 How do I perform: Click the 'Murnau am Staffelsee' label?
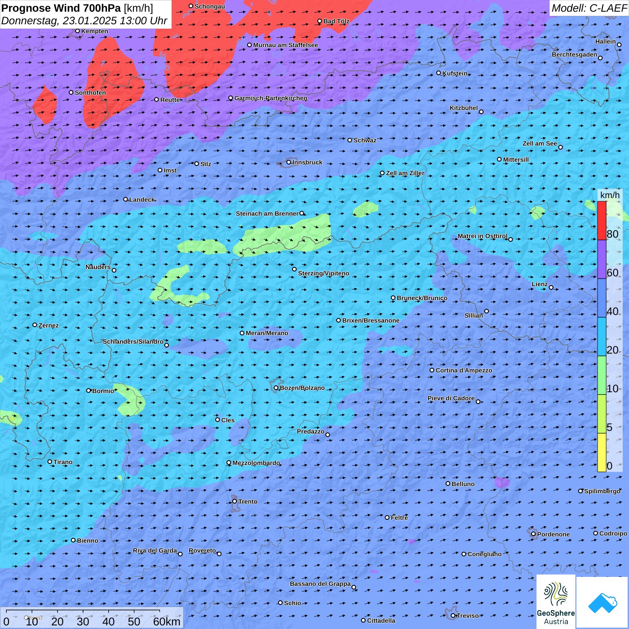[x=286, y=45]
